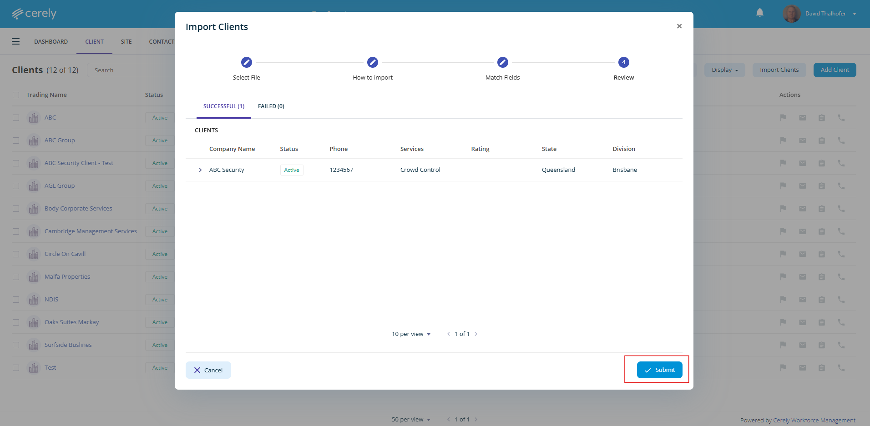Check the box for Malfa Properties row
The height and width of the screenshot is (426, 870).
(16, 277)
